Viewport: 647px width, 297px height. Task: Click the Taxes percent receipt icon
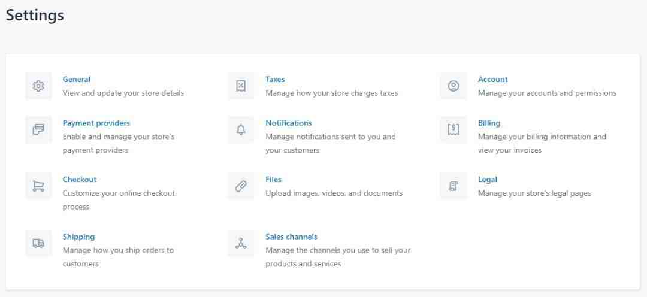pos(241,86)
